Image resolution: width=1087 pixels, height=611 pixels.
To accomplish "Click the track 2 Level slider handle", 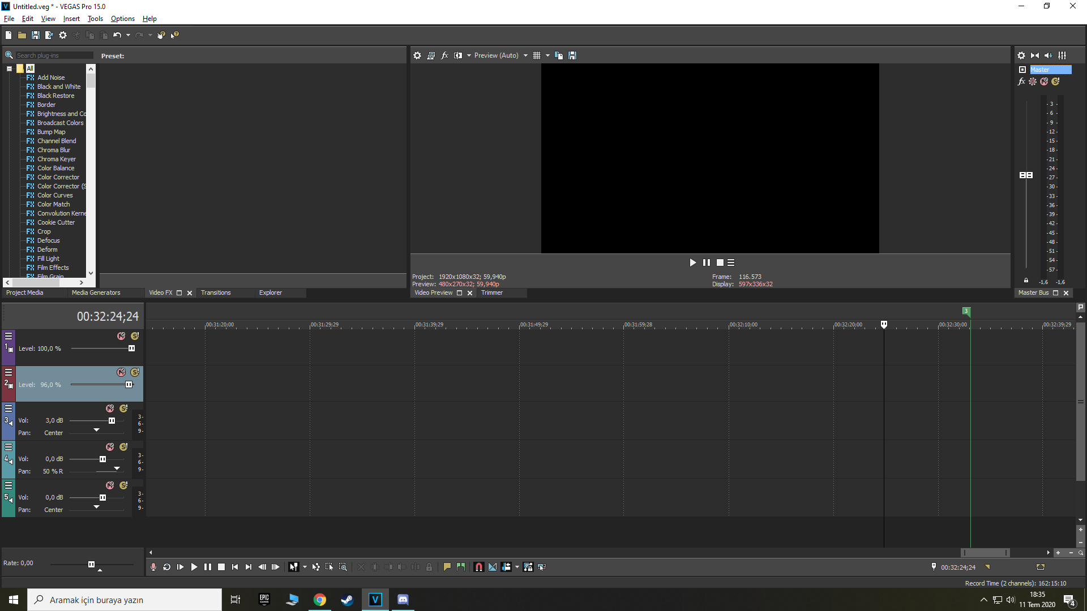I will 129,385.
